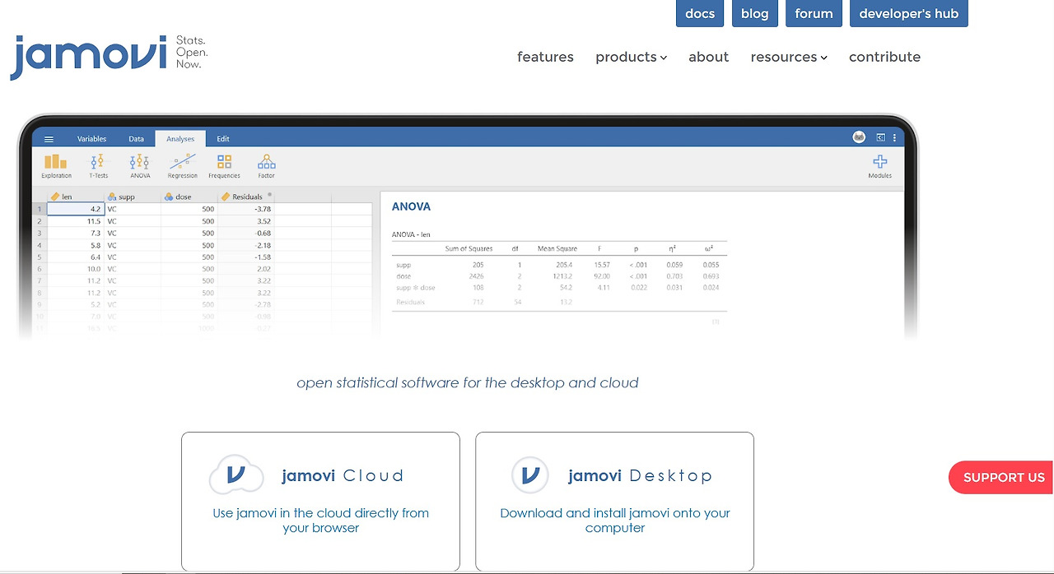The width and height of the screenshot is (1054, 574).
Task: Select the dose column header
Action: click(189, 197)
